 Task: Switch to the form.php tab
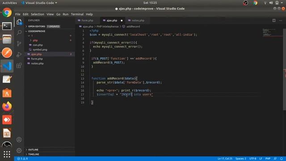click(x=87, y=21)
